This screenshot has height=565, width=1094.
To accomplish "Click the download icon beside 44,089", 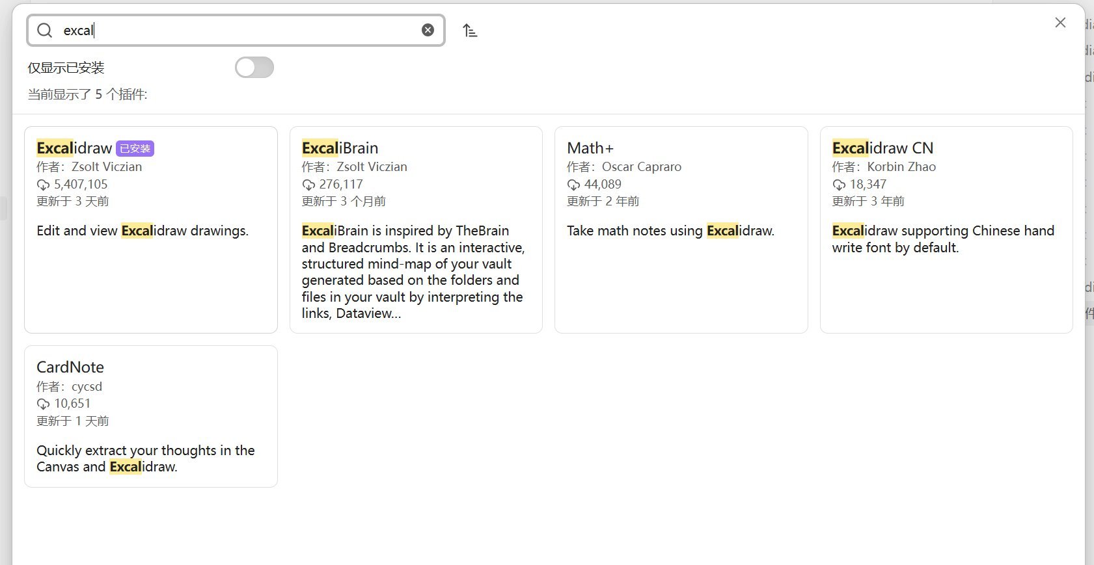I will tap(573, 185).
